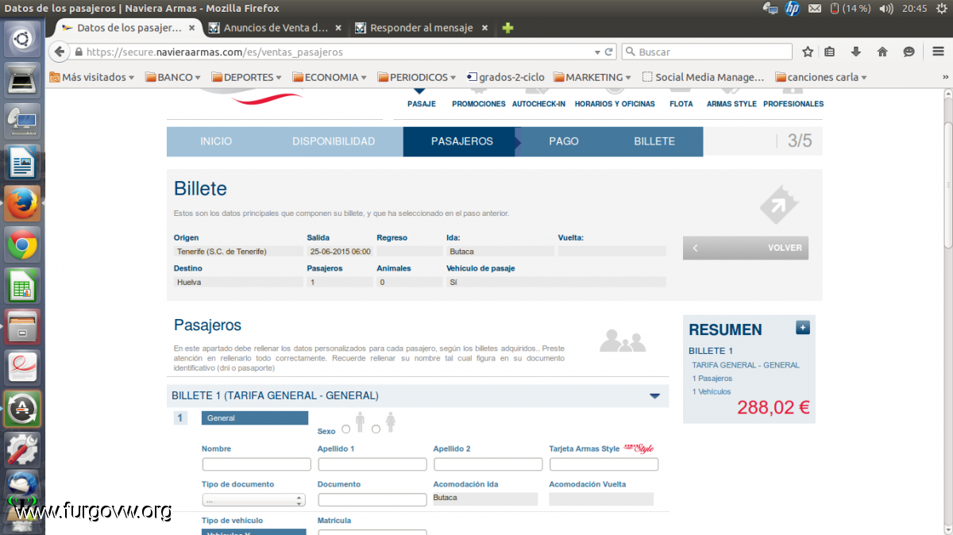Open the URL bar history dropdown arrow

[x=598, y=52]
